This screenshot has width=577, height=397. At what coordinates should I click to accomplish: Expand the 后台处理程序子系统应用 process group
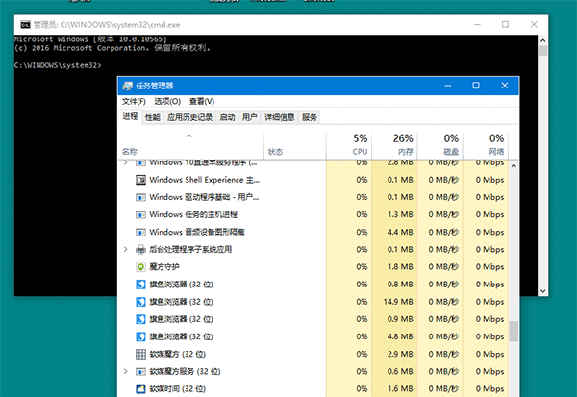[x=126, y=250]
